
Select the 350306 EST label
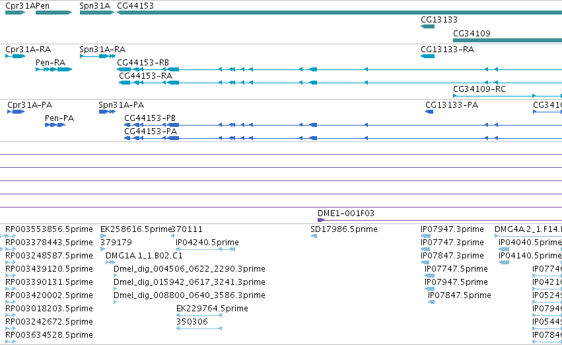(x=192, y=322)
